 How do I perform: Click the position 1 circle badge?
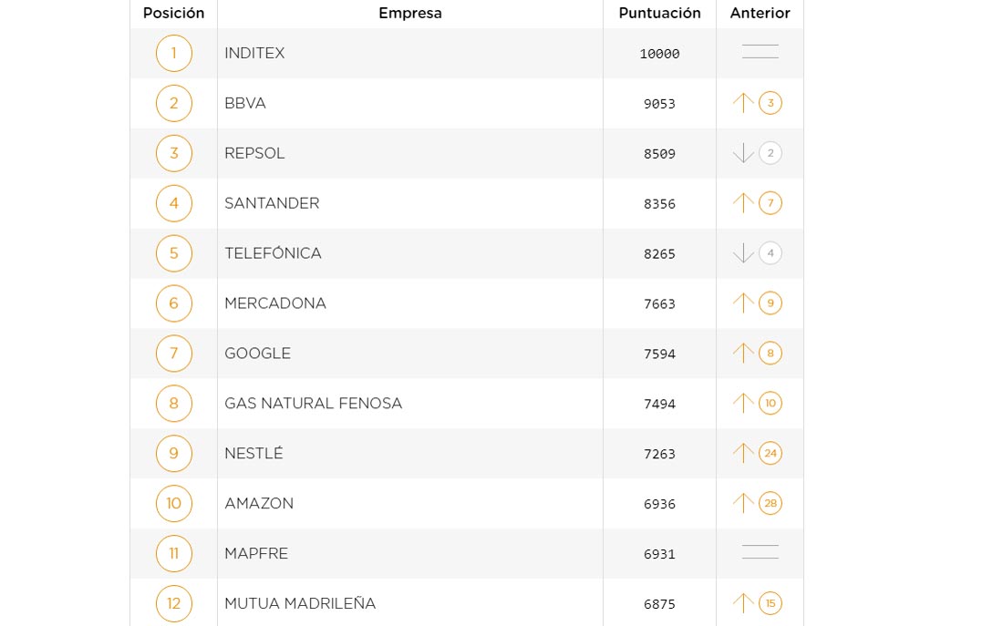[174, 53]
